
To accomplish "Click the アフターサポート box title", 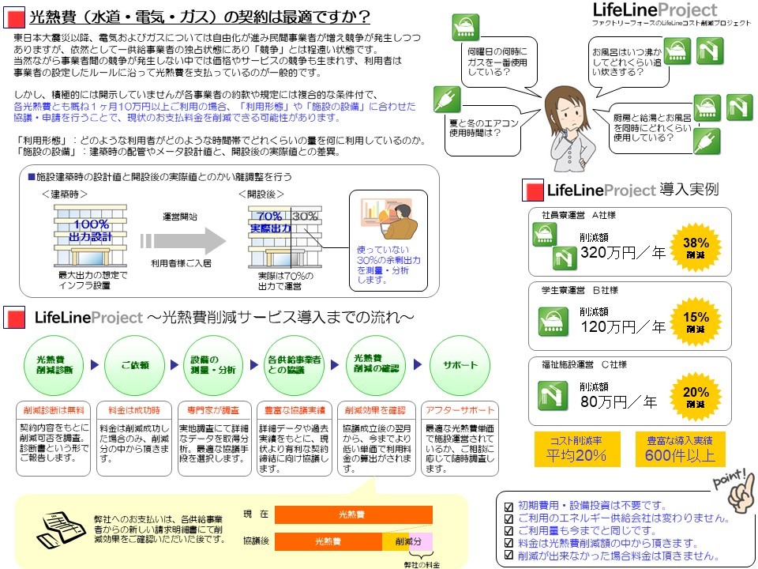I will (460, 410).
